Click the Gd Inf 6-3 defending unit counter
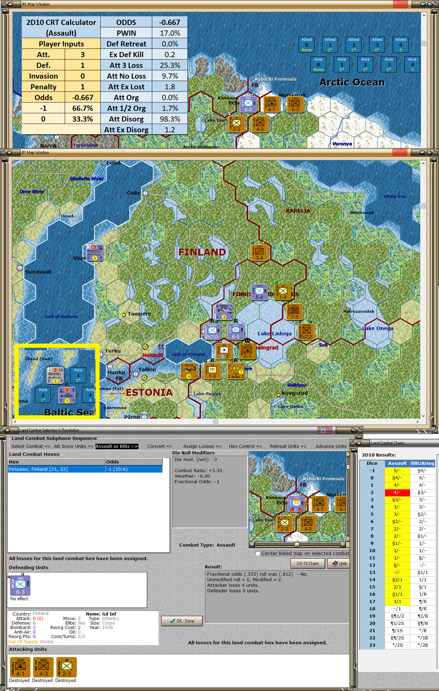Screen dimensions: 439x691 (x=20, y=585)
